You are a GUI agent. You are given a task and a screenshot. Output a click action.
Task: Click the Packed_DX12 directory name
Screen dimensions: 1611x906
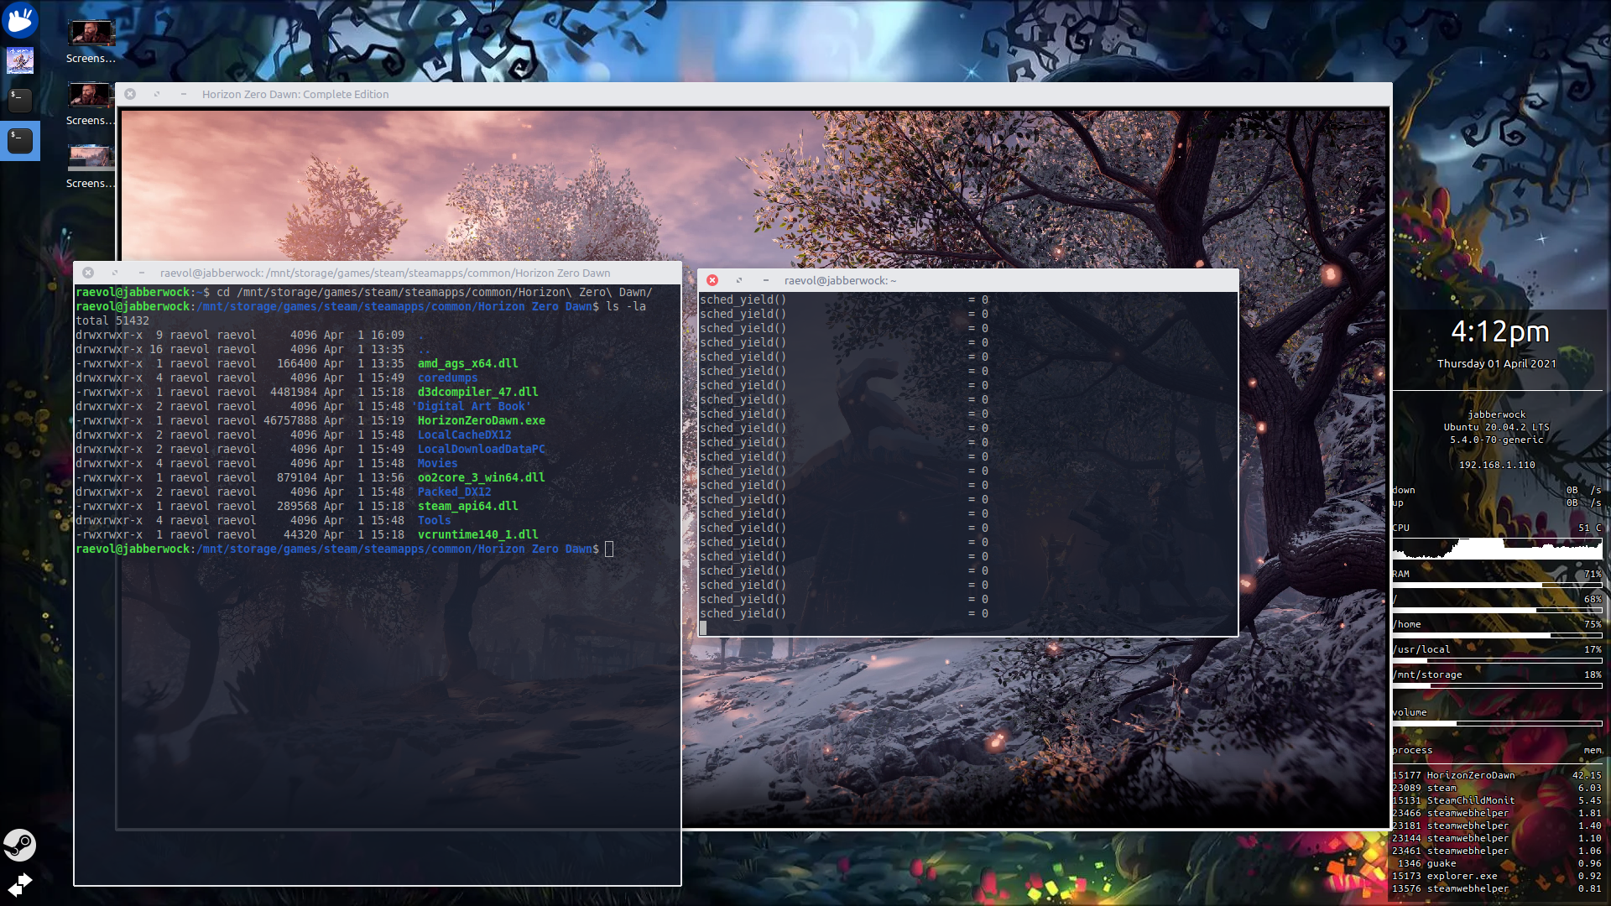point(455,492)
